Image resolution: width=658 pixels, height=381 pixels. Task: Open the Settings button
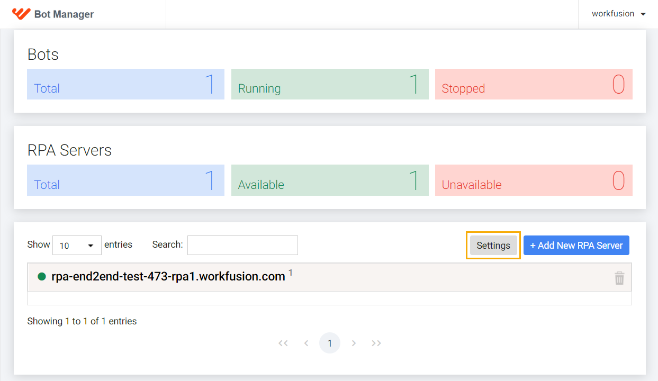click(493, 246)
